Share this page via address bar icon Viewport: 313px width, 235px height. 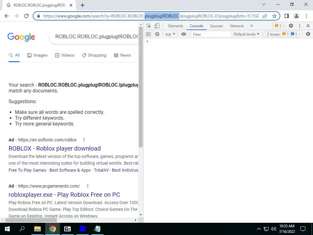(x=265, y=16)
